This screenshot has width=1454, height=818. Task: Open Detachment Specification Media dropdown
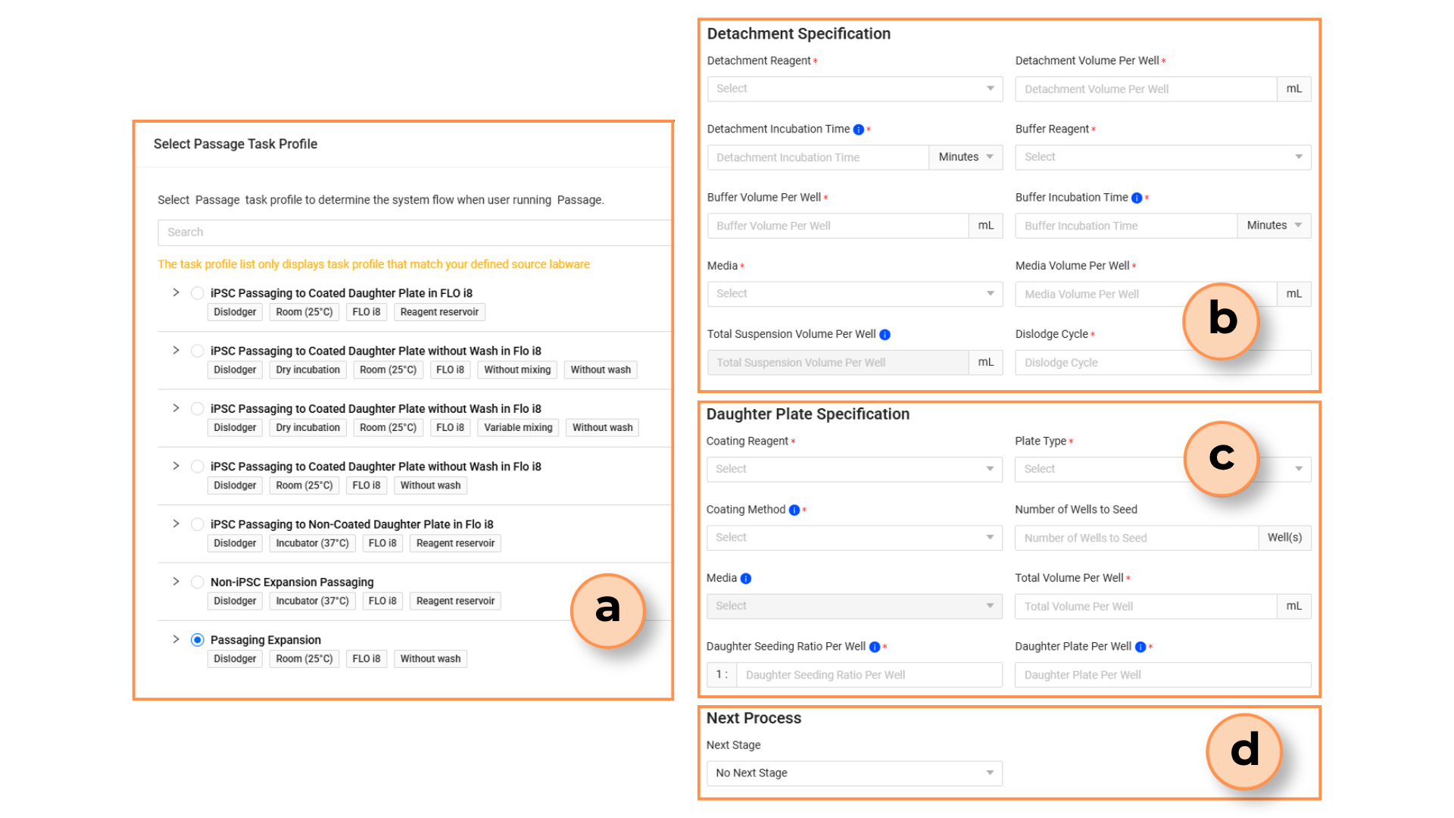click(x=855, y=294)
